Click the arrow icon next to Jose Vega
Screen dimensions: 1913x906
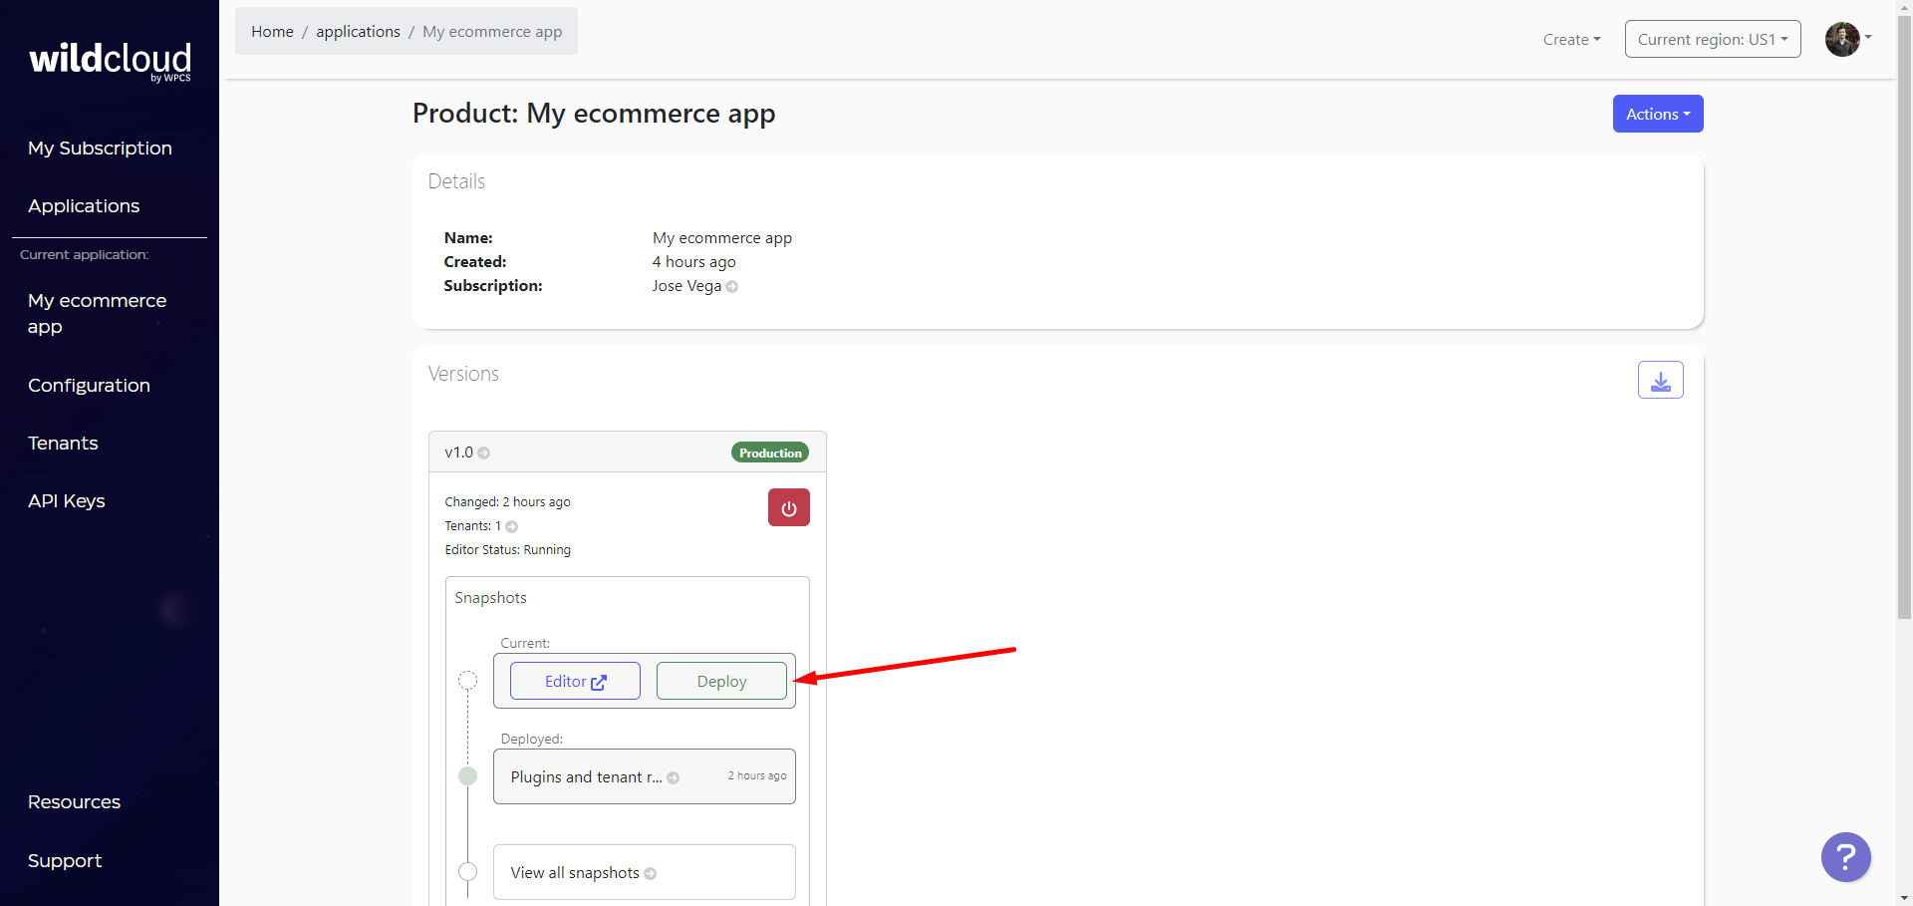[x=731, y=287]
